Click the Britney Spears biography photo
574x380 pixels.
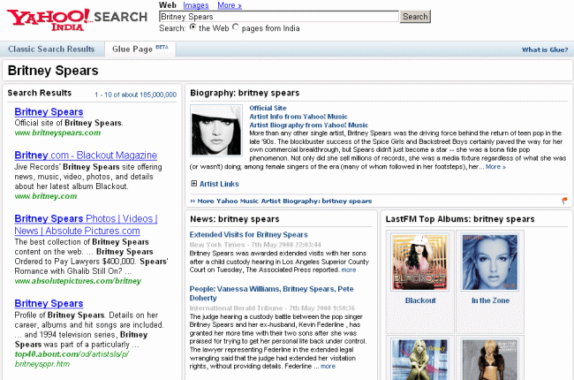[216, 131]
